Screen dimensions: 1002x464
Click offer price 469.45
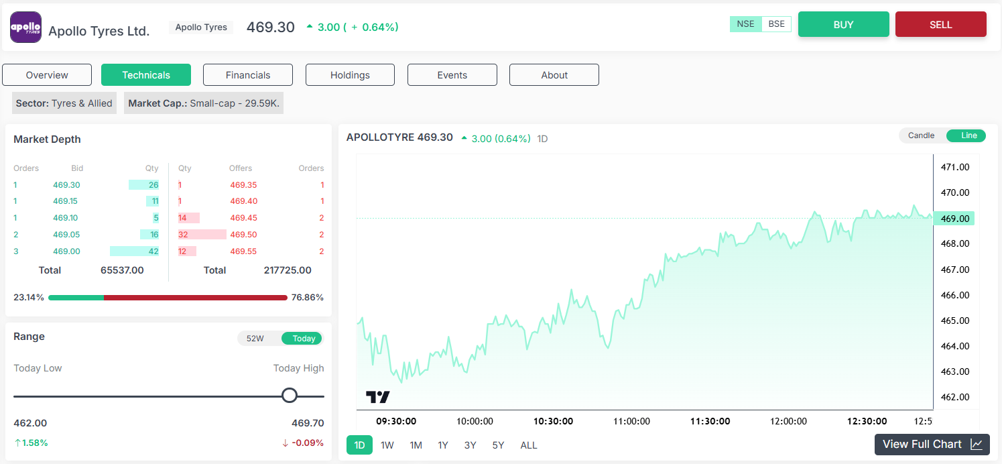pyautogui.click(x=243, y=218)
